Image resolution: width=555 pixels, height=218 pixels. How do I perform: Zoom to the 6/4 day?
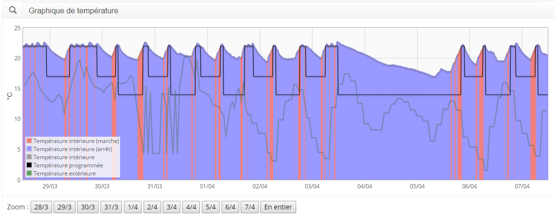[x=230, y=207]
